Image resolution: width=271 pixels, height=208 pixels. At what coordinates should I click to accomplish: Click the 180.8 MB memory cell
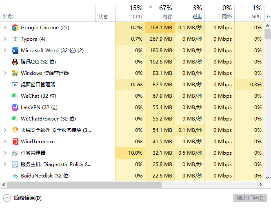[x=160, y=50]
